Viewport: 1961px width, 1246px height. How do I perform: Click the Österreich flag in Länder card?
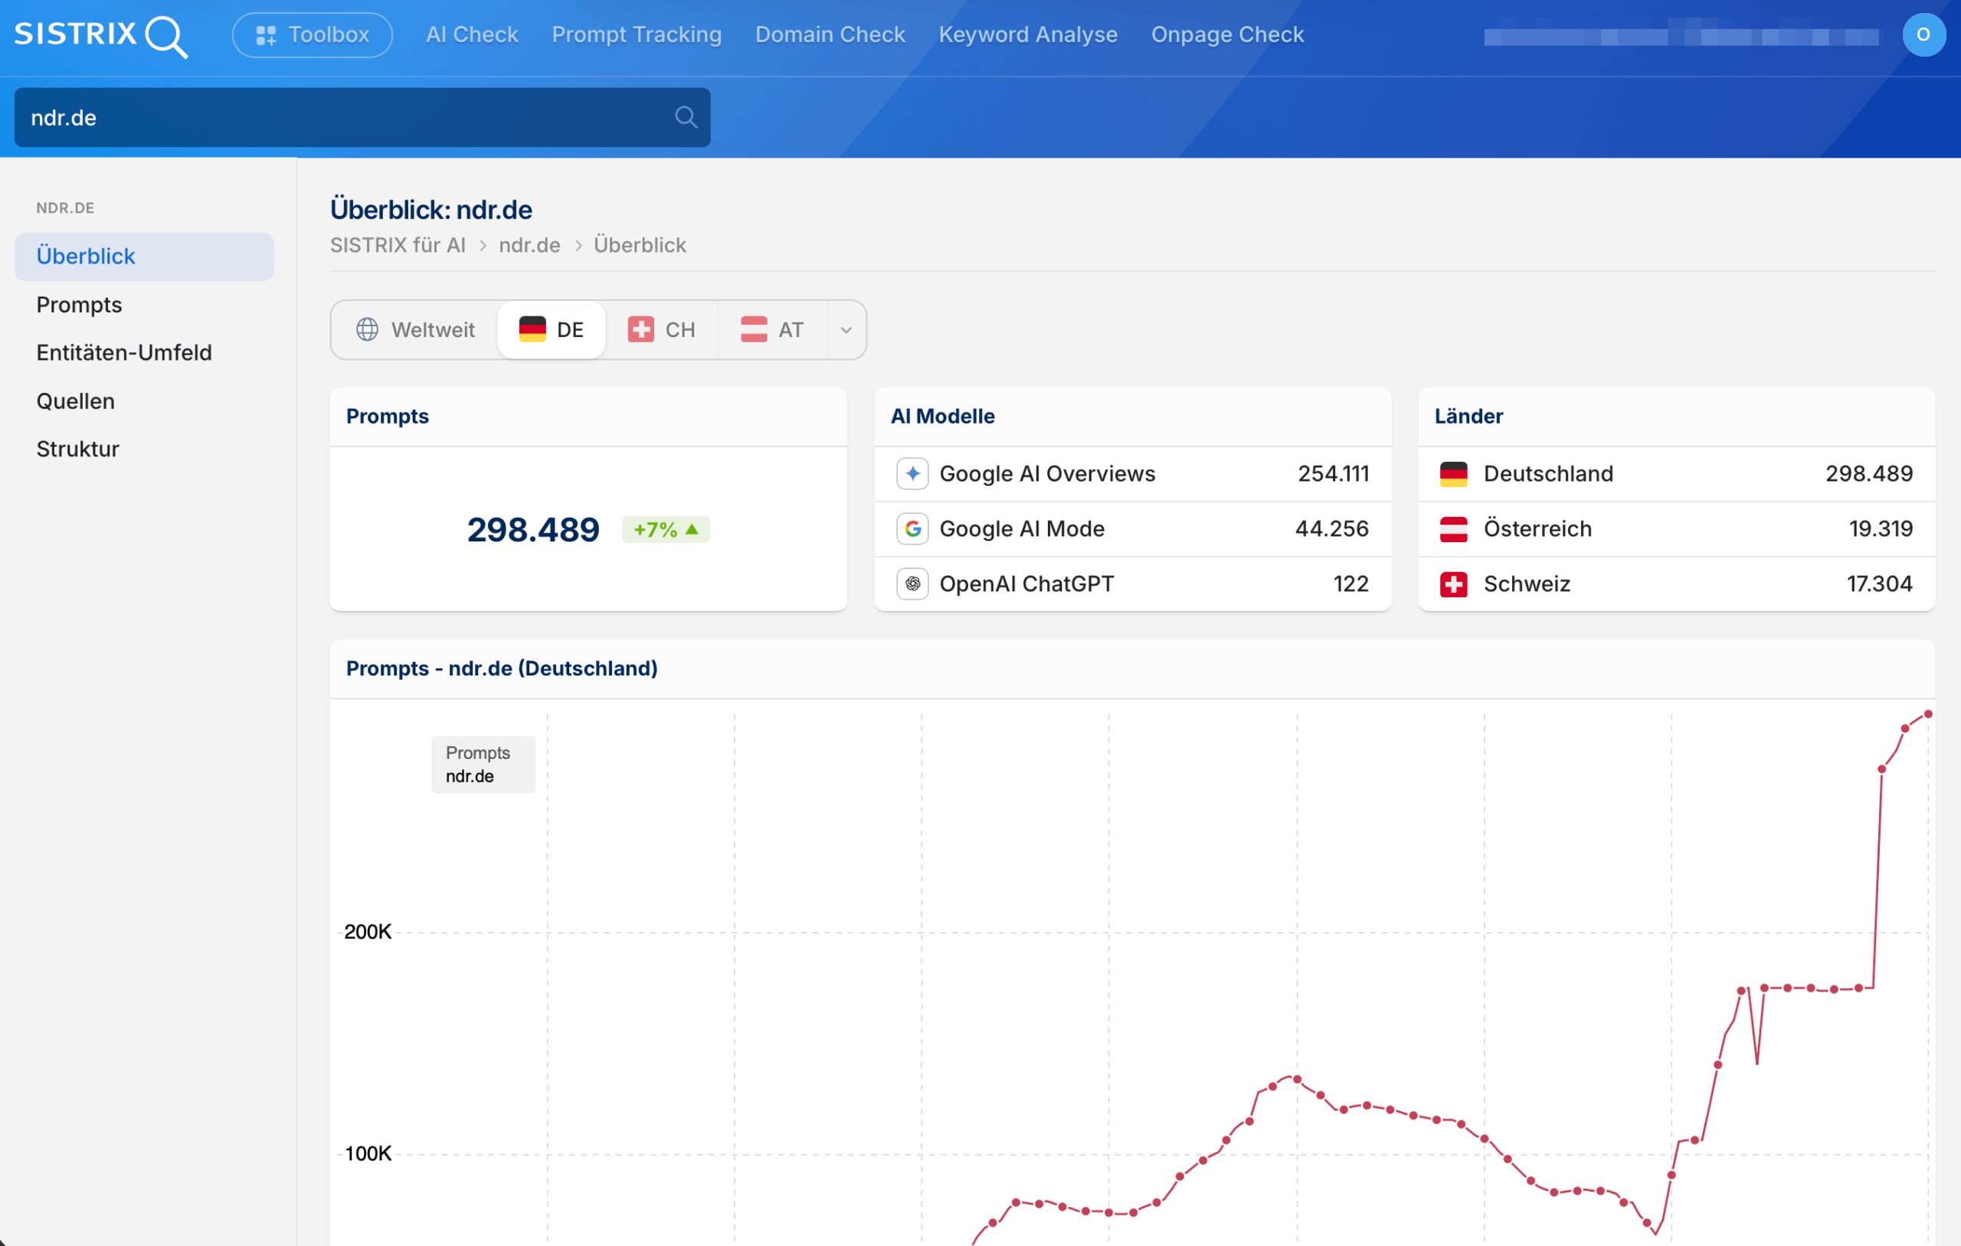(1454, 529)
